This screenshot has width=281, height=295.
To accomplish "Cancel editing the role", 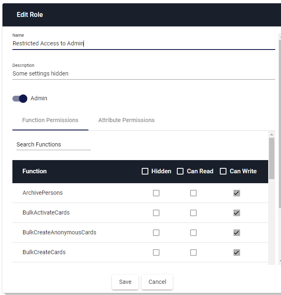I will pos(157,282).
